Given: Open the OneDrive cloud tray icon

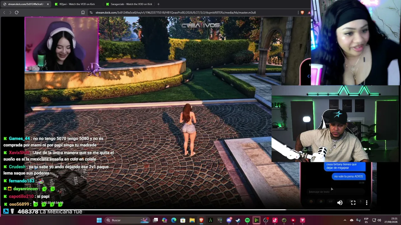Looking at the screenshot, I should (352, 220).
